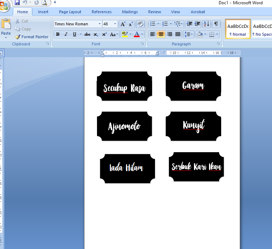272x249 pixels.
Task: Open the References tab
Action: point(102,12)
